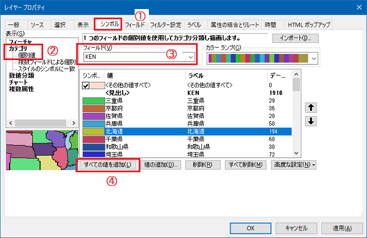Select the 和歌山県 label cell
367x238 pixels.
198,147
